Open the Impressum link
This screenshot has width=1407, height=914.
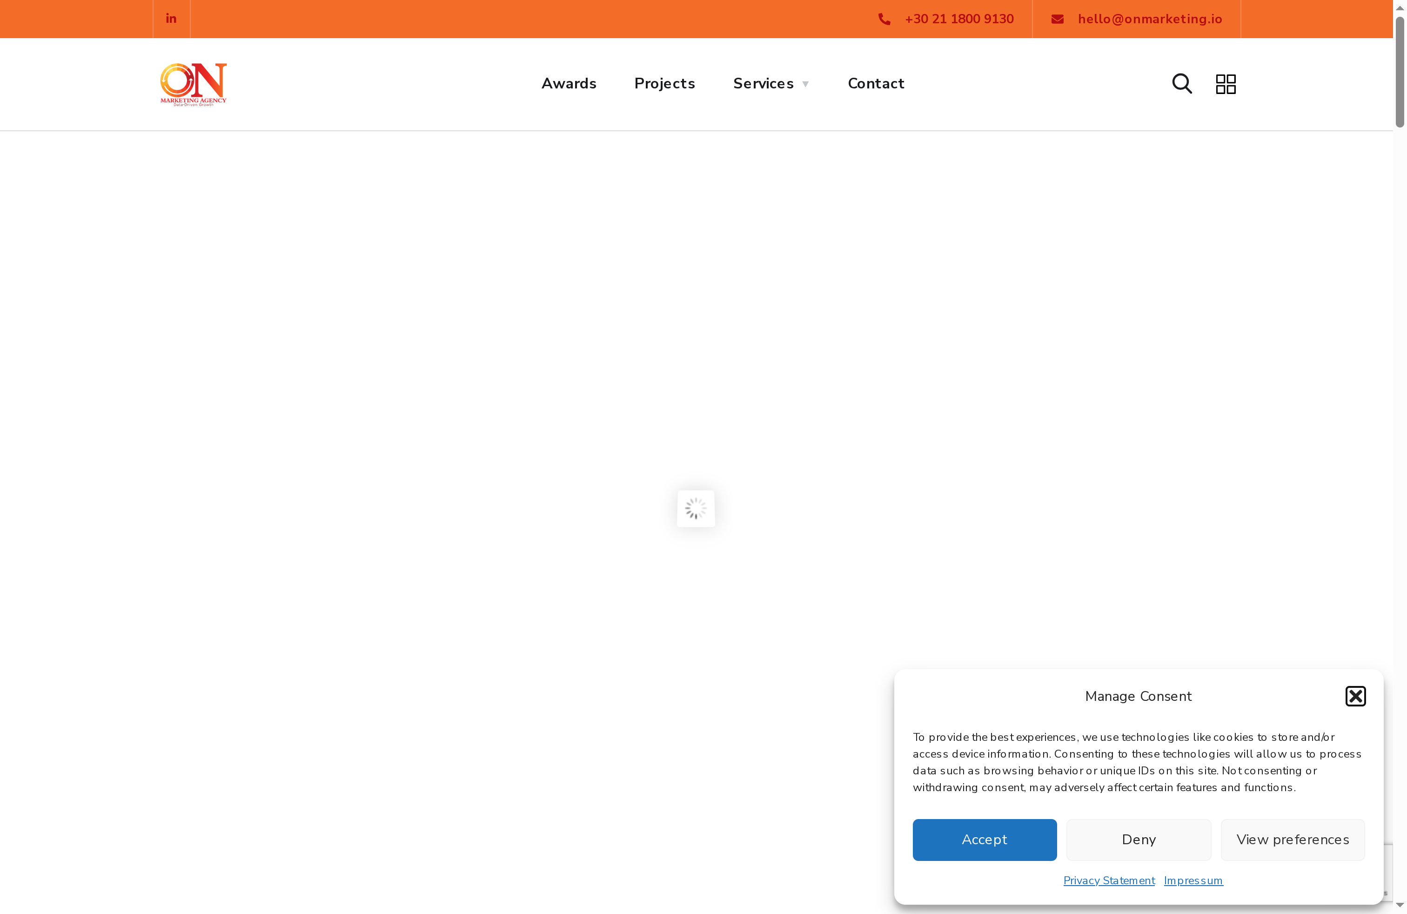pyautogui.click(x=1193, y=880)
